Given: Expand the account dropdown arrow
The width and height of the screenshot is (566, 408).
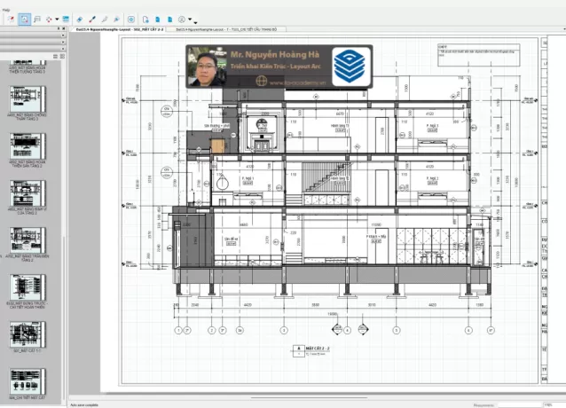Looking at the screenshot, I should click(x=190, y=20).
